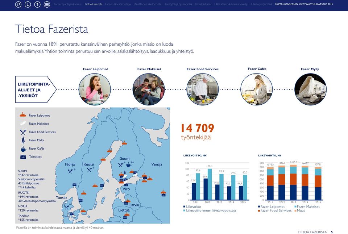
Task: Click the 1695,7 value on the 2013 bar
Action: pos(293,162)
